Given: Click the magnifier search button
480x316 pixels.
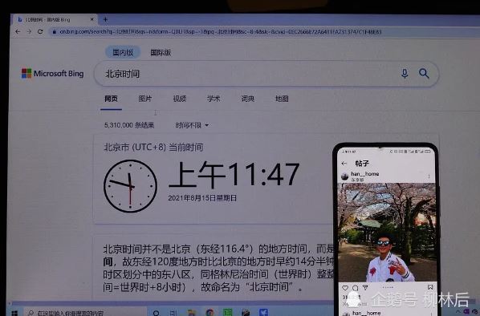Looking at the screenshot, I should (424, 74).
